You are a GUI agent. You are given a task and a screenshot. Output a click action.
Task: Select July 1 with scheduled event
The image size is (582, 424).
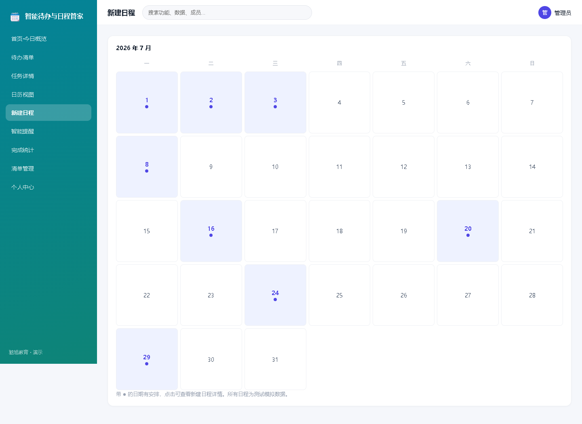point(147,102)
